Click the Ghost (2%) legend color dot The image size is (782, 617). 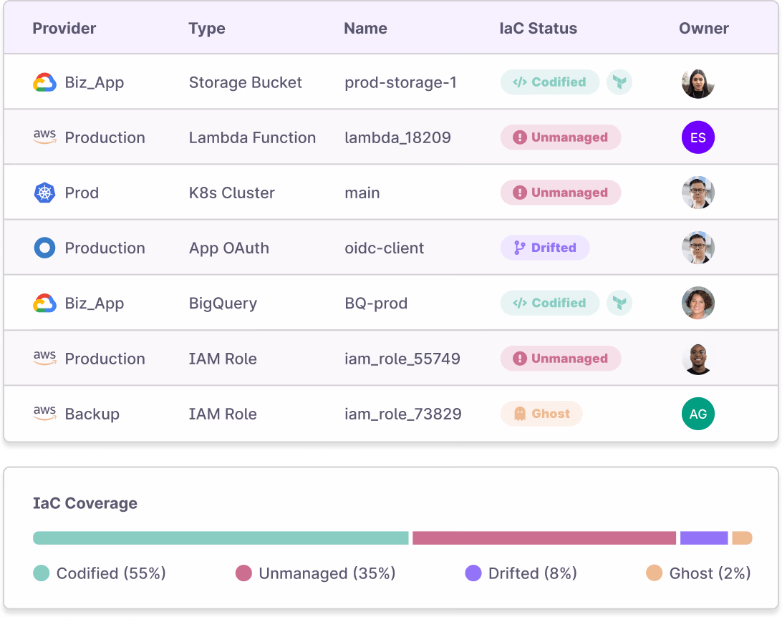coord(654,573)
